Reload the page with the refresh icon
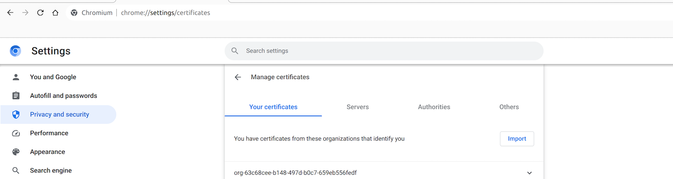 pos(40,13)
